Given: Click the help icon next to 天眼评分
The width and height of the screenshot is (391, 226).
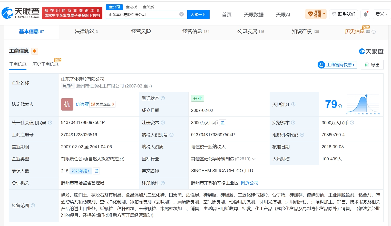Looking at the screenshot, I should [293, 104].
